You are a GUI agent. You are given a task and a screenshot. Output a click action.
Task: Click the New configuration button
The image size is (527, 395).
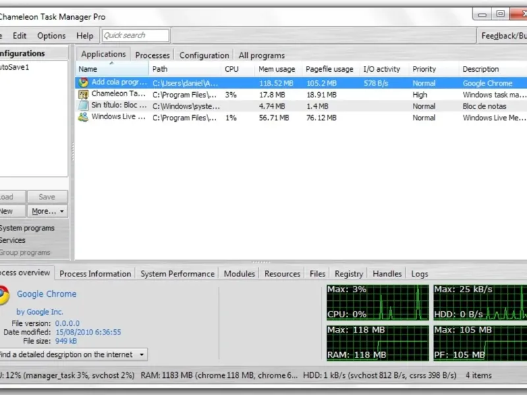click(13, 211)
